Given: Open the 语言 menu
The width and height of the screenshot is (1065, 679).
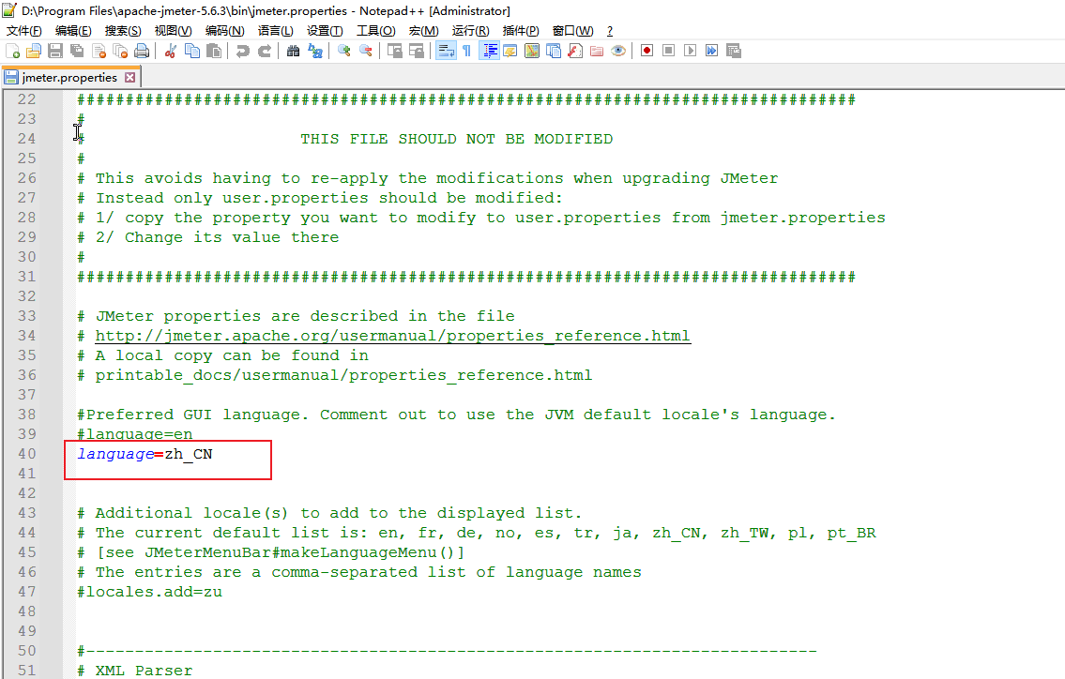Looking at the screenshot, I should point(274,30).
